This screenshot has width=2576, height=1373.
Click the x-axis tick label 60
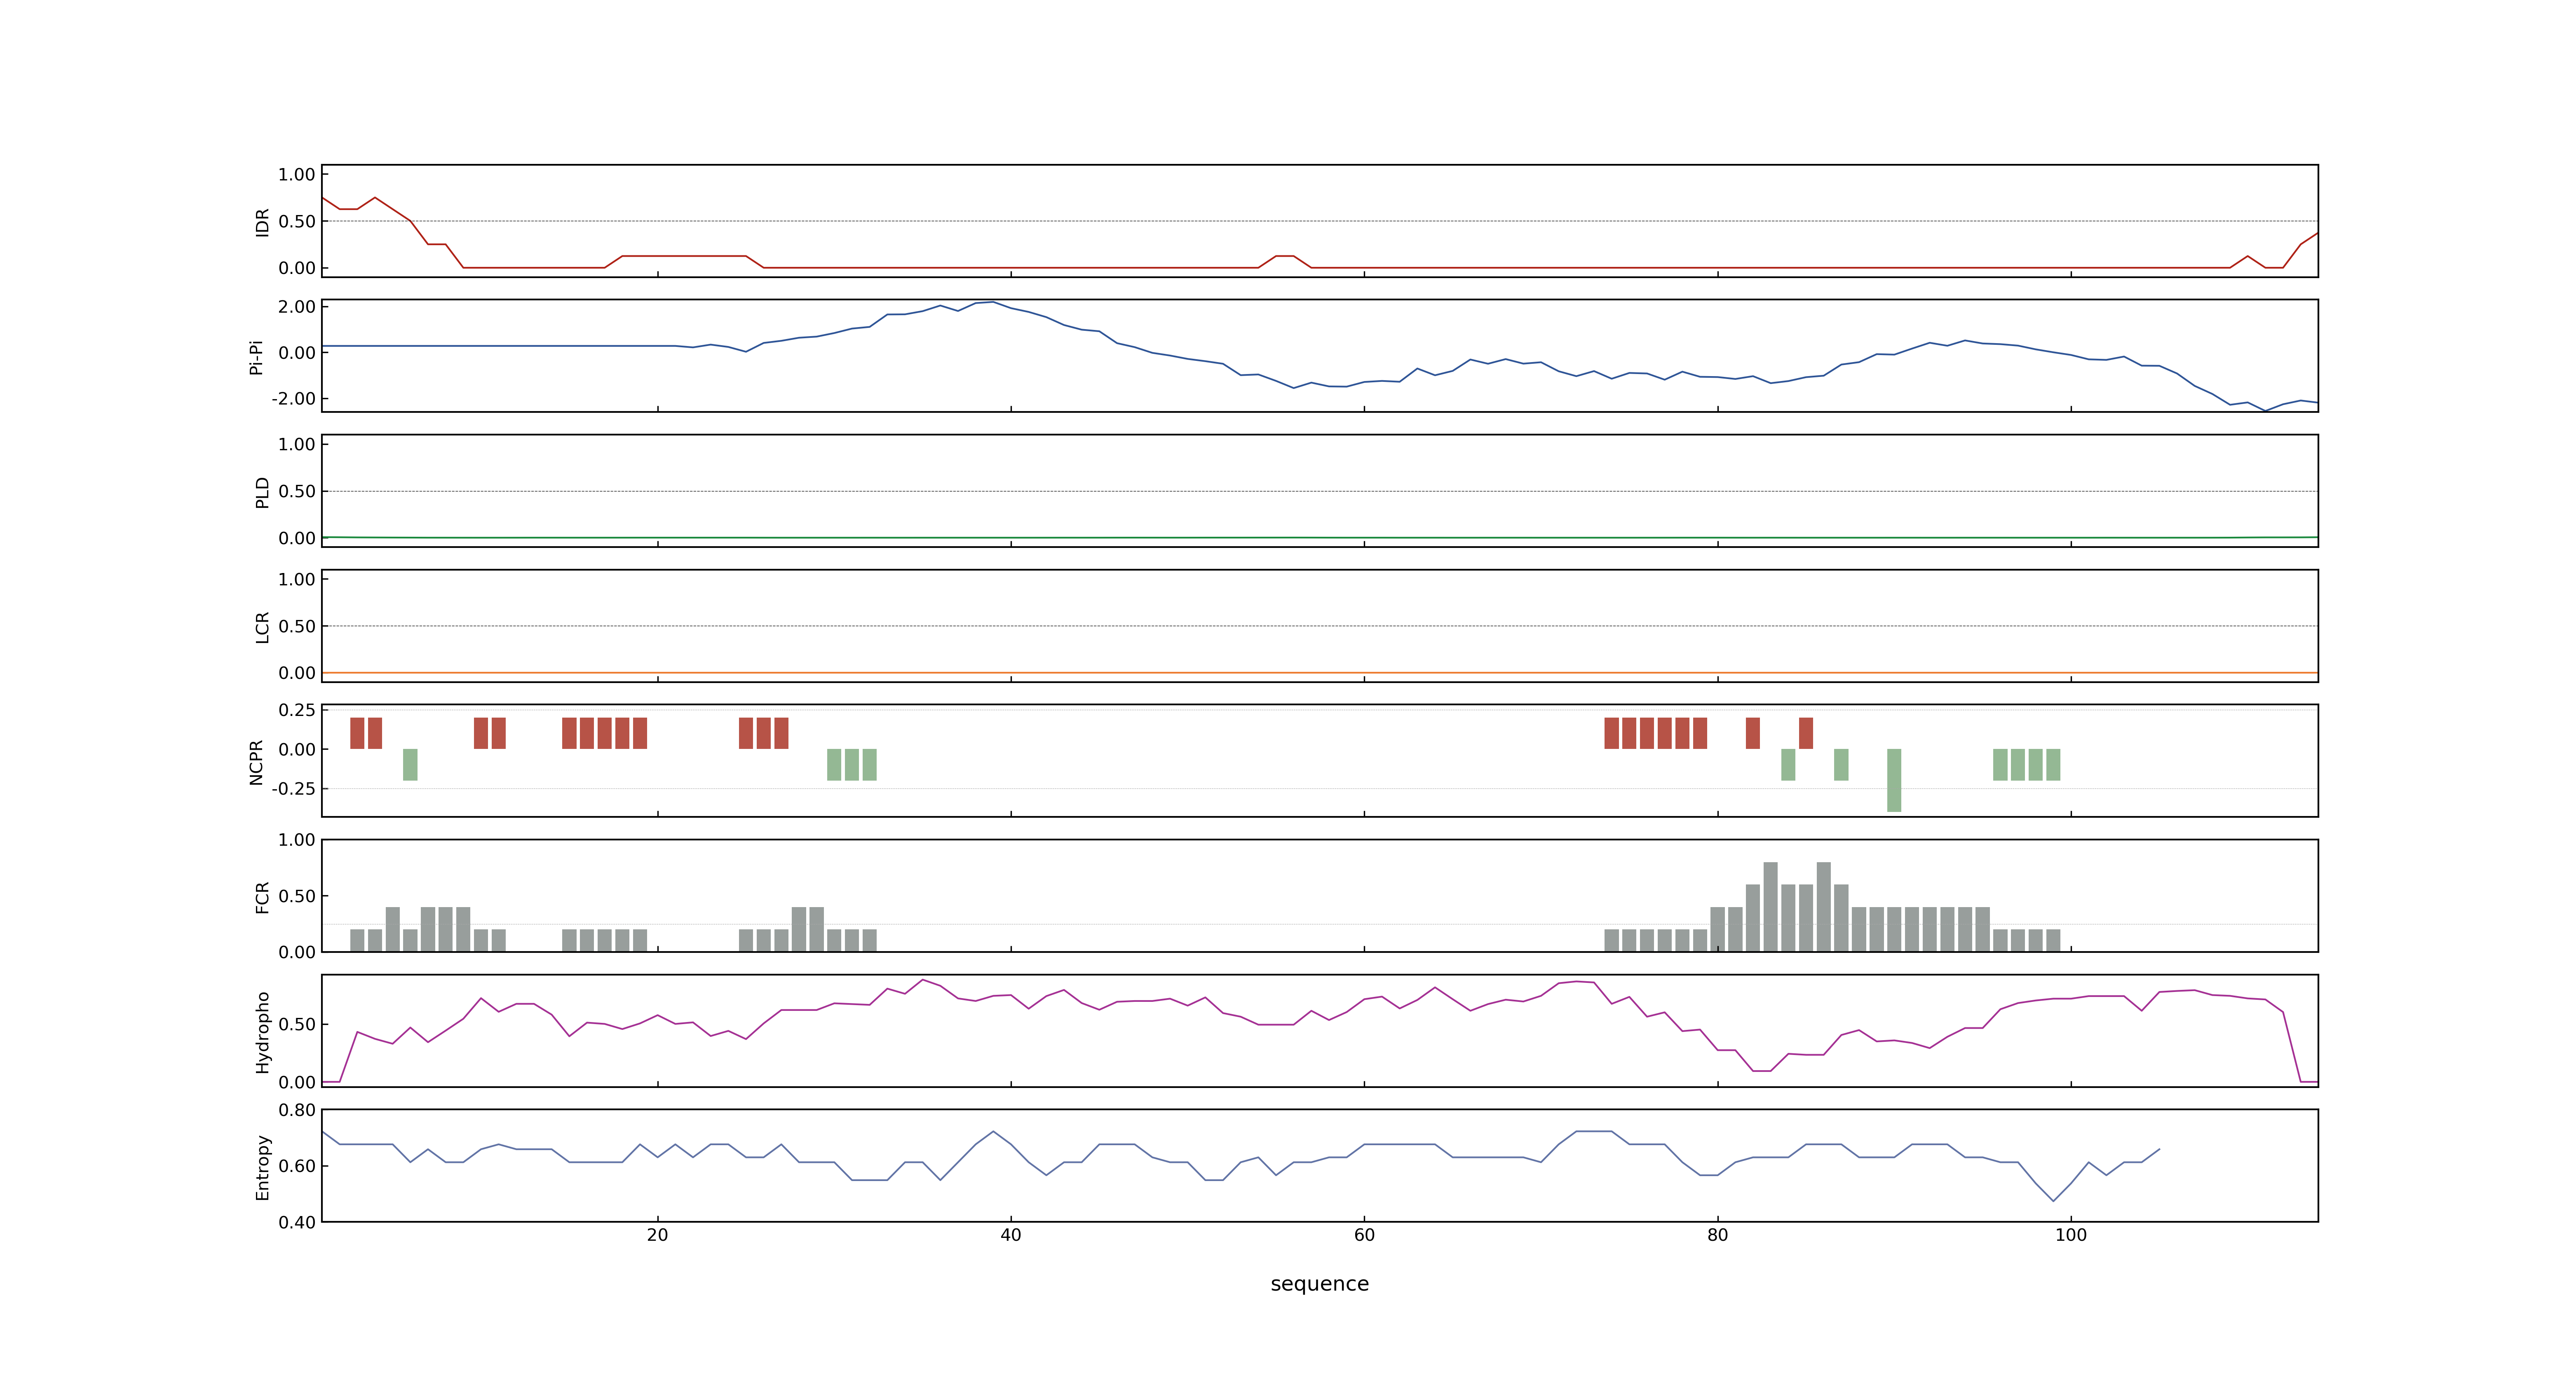coord(1364,1234)
